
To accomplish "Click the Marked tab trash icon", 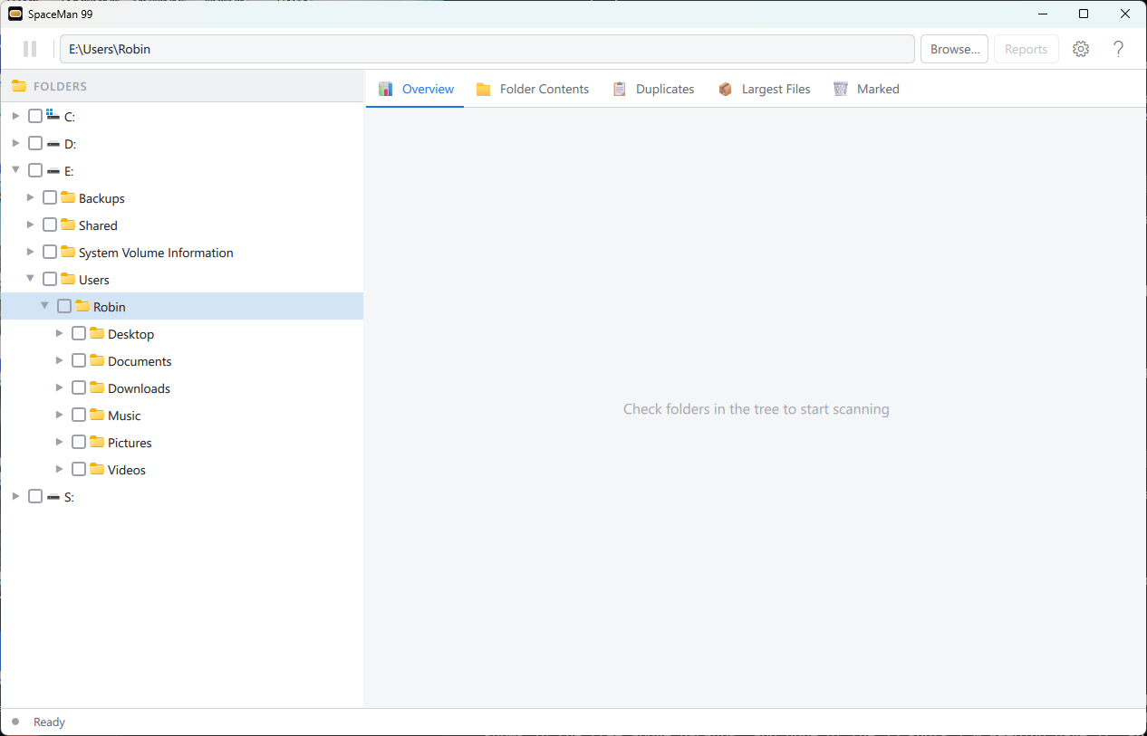I will pyautogui.click(x=841, y=89).
